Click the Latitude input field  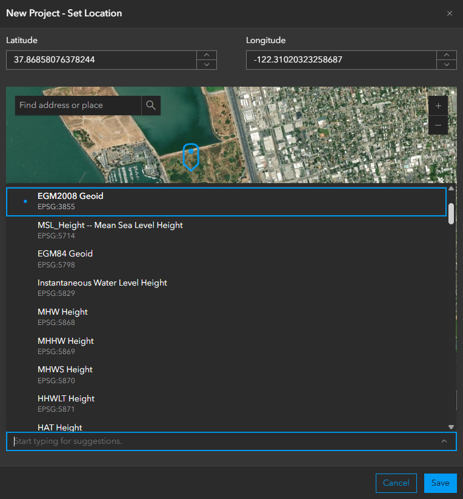point(101,60)
